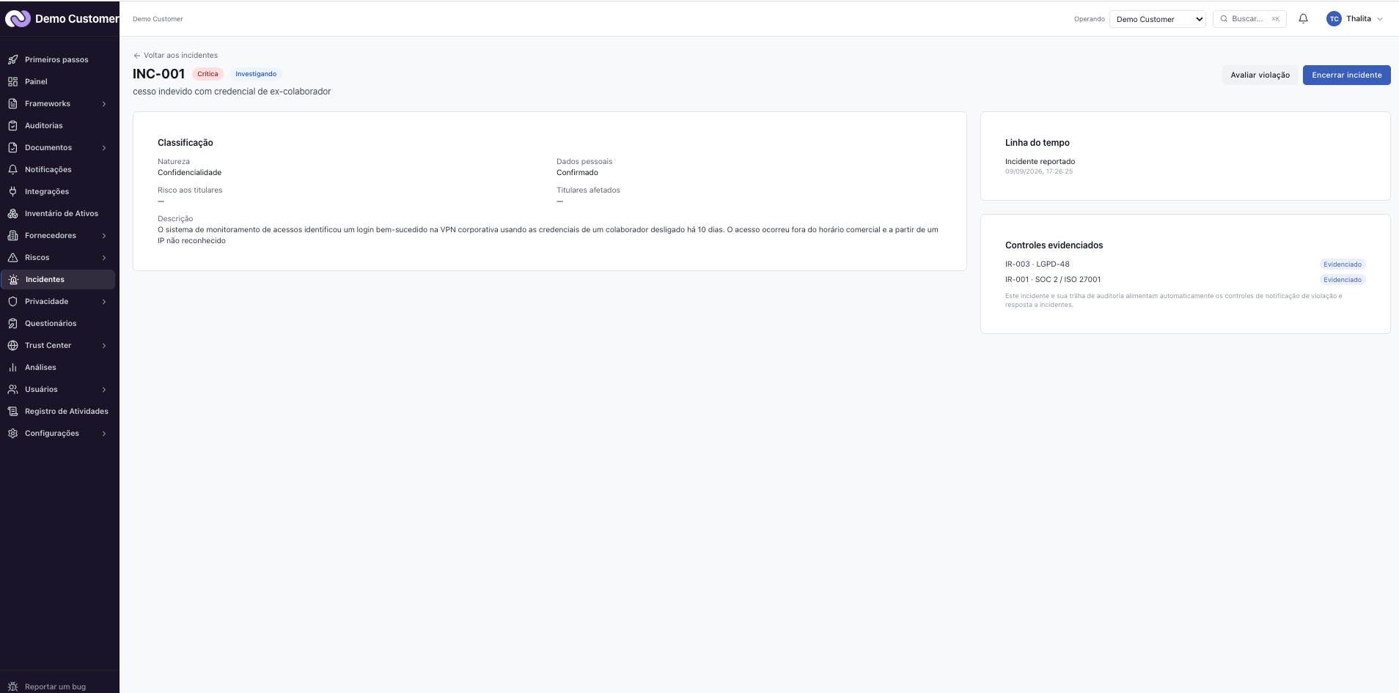The width and height of the screenshot is (1399, 693).
Task: Expand the Configurações submenu chevron
Action: pyautogui.click(x=104, y=434)
